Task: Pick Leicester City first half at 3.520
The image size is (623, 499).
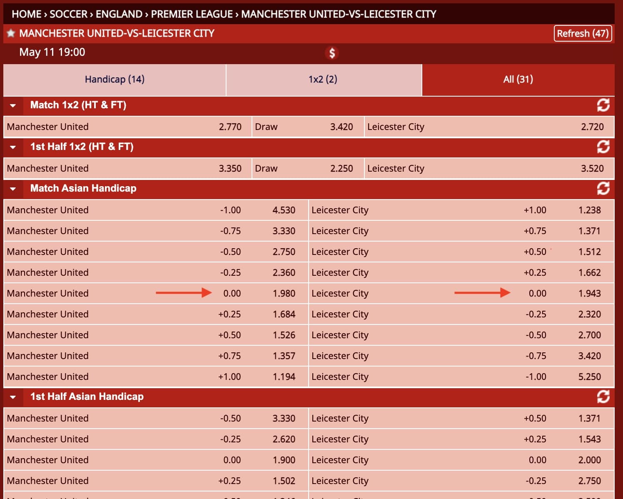Action: 489,168
